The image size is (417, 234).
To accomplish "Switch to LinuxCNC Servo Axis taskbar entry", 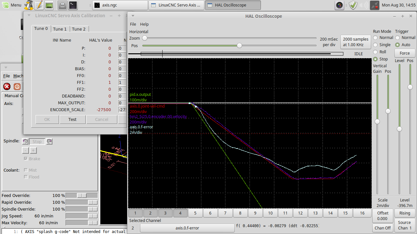I will click(177, 5).
